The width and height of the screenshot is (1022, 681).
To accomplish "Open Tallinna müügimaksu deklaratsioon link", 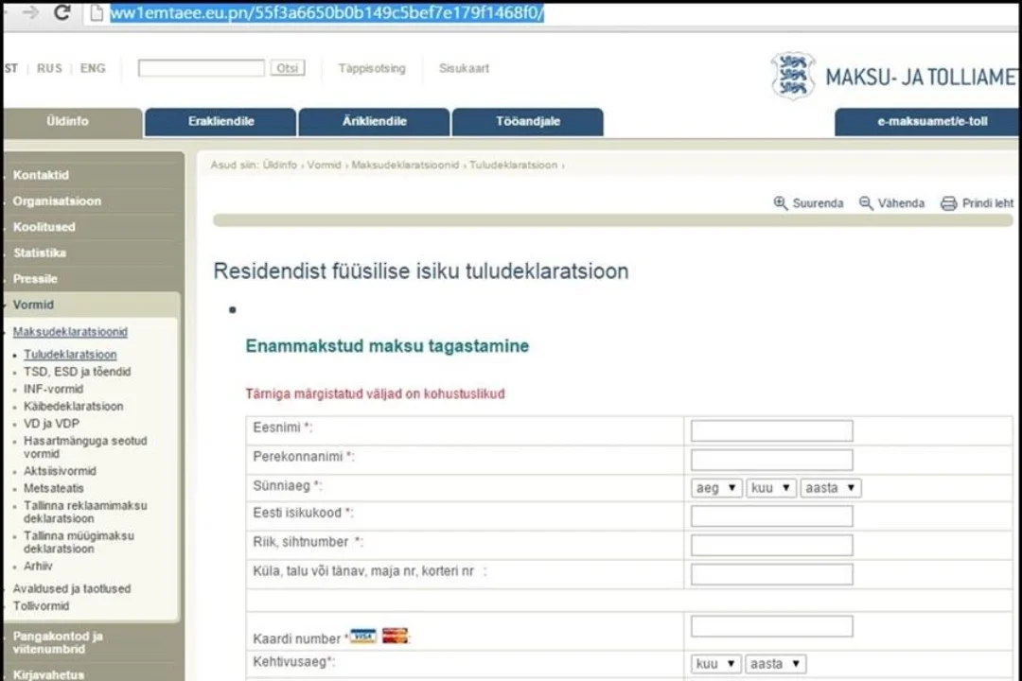I will pos(79,542).
